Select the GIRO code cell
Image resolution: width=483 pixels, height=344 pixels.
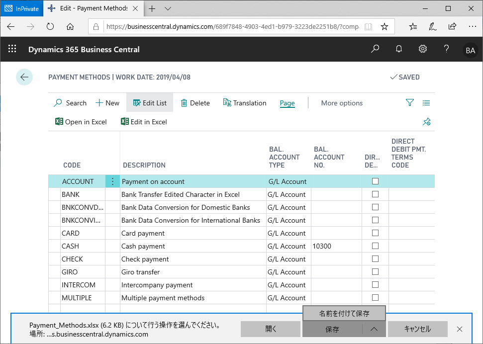pos(83,272)
